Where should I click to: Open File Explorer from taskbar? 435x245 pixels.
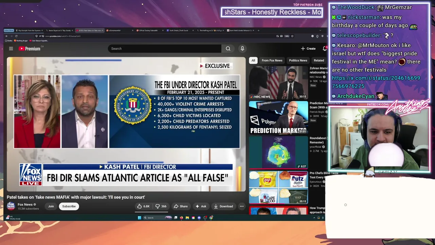[x=187, y=218]
